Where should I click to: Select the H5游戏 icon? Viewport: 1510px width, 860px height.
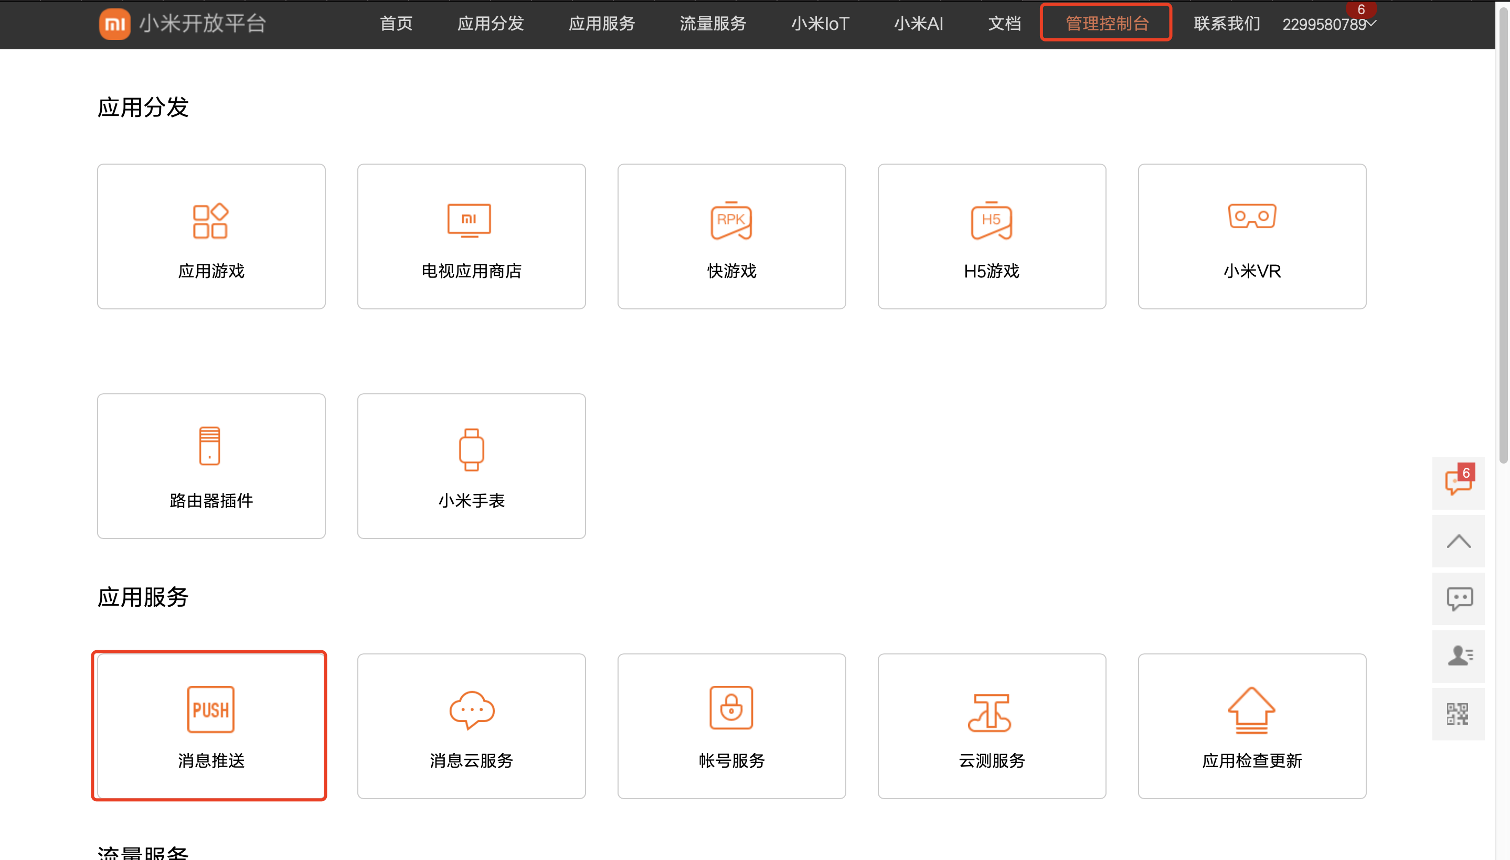click(991, 220)
